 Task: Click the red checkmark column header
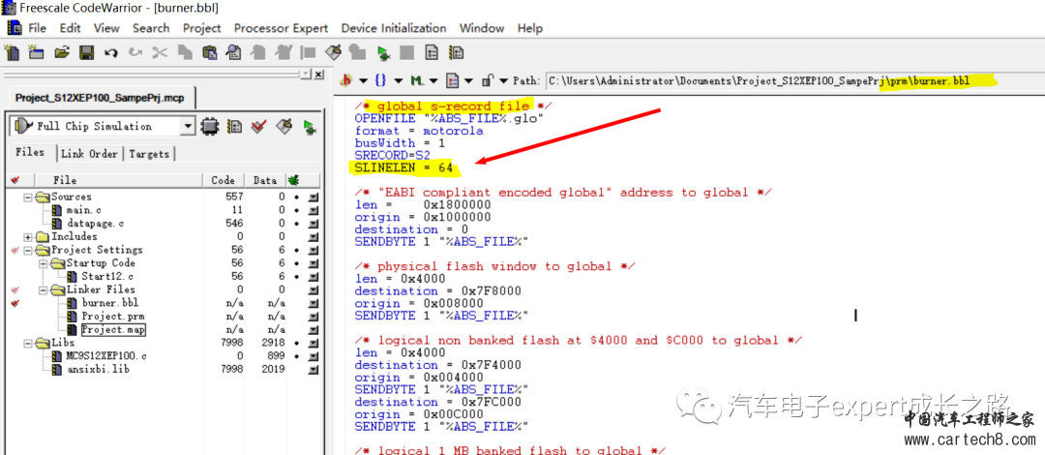(15, 180)
